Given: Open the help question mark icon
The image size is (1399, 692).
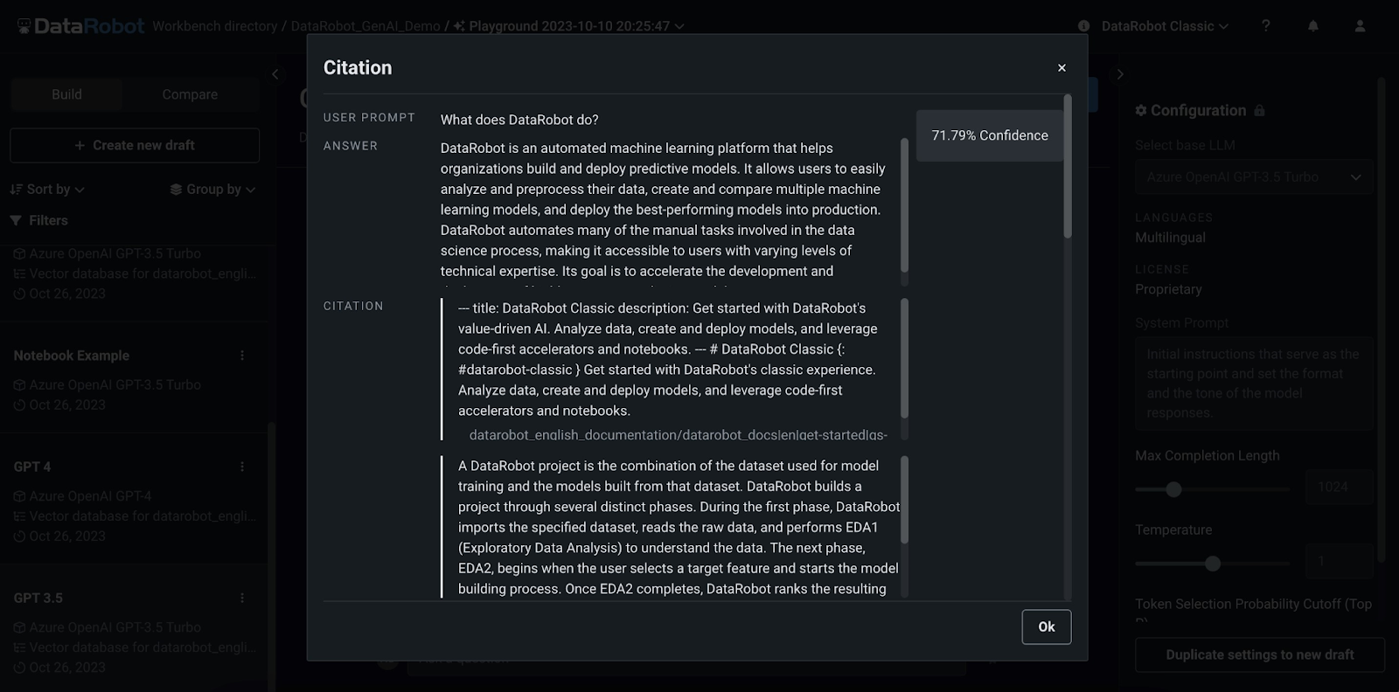Looking at the screenshot, I should tap(1265, 26).
